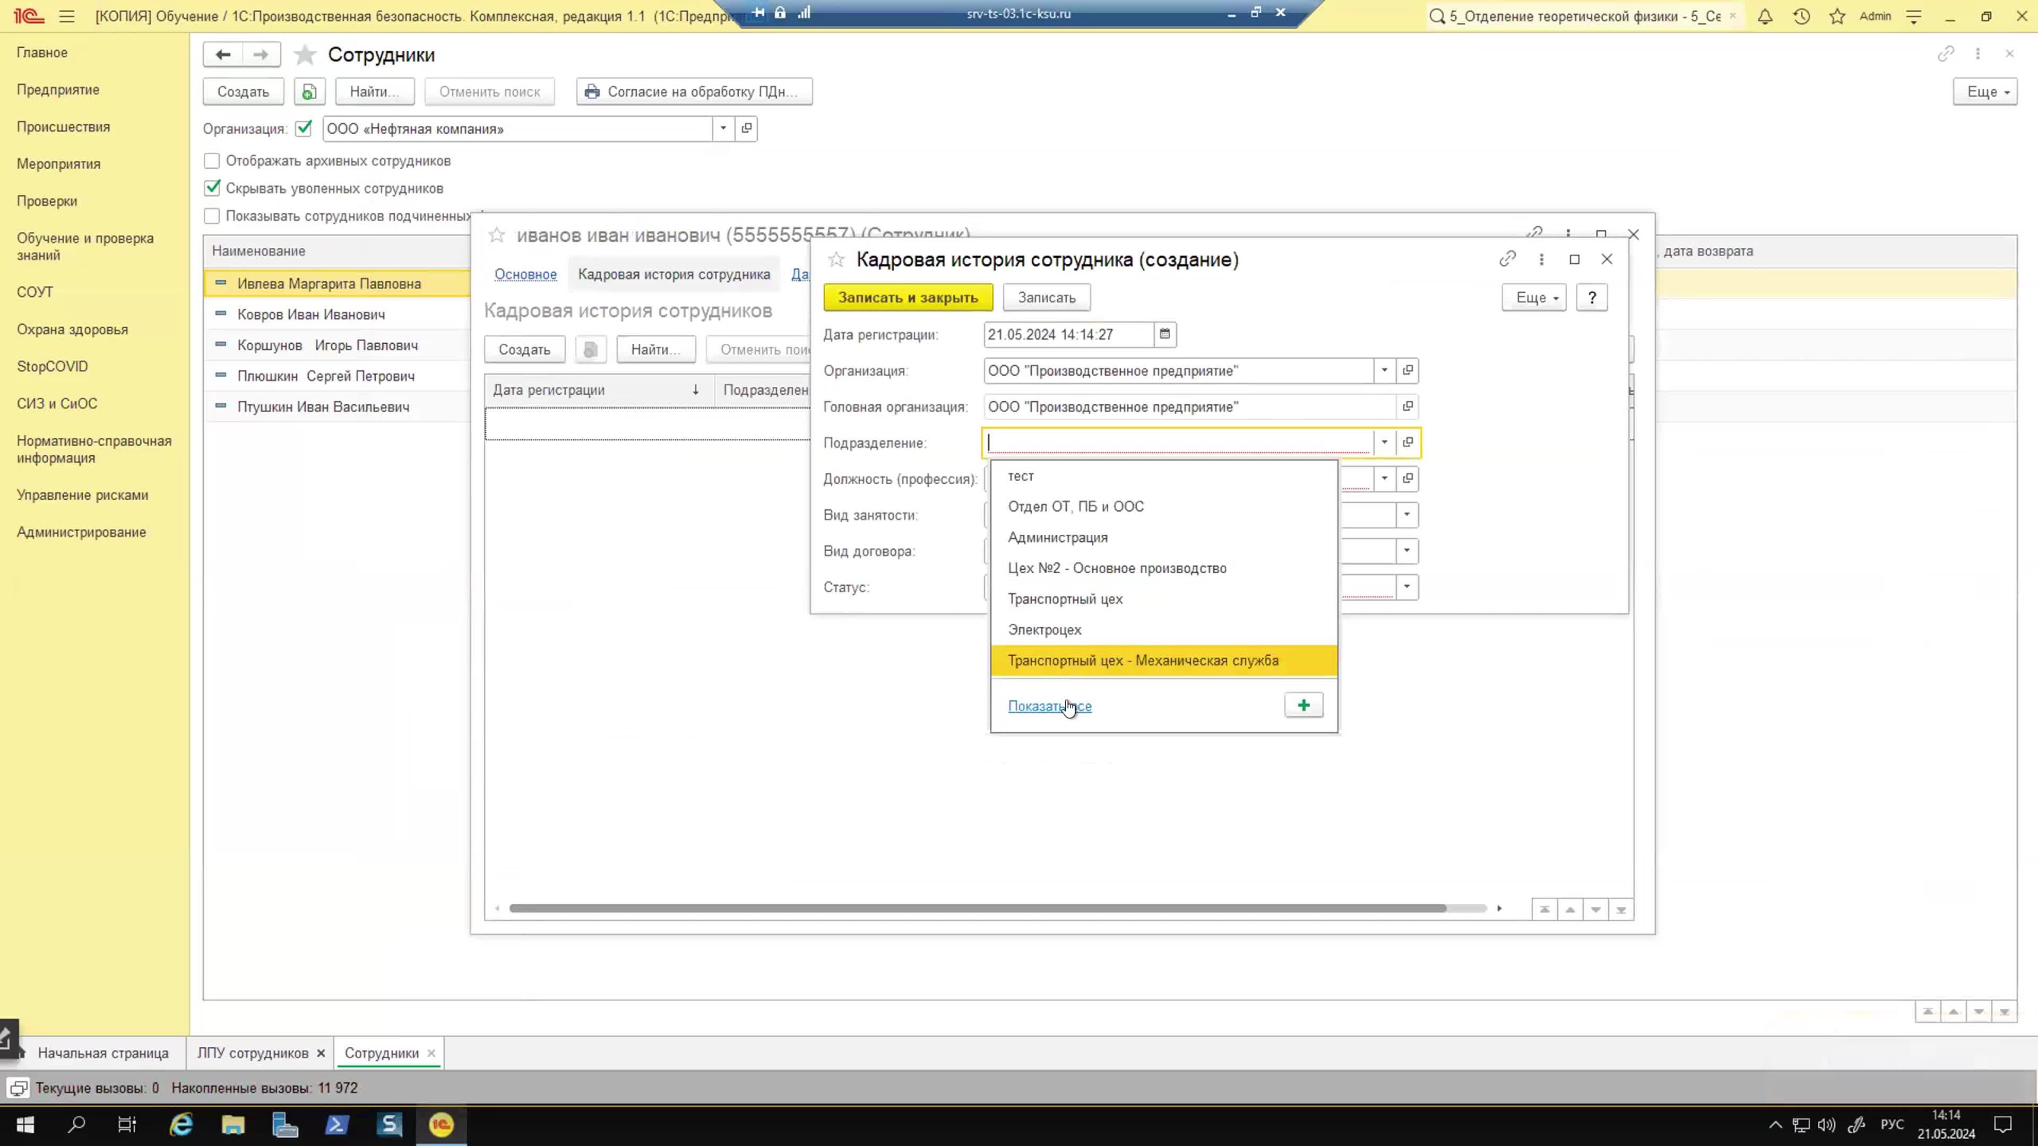Open Internet Explorer from taskbar
Screen dimensions: 2038x1146
tap(181, 1125)
